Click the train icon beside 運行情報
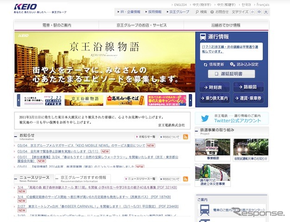The image size is (290, 222). coord(203,37)
